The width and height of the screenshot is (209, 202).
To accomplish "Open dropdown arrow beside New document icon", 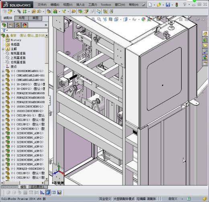I will pos(154,5).
